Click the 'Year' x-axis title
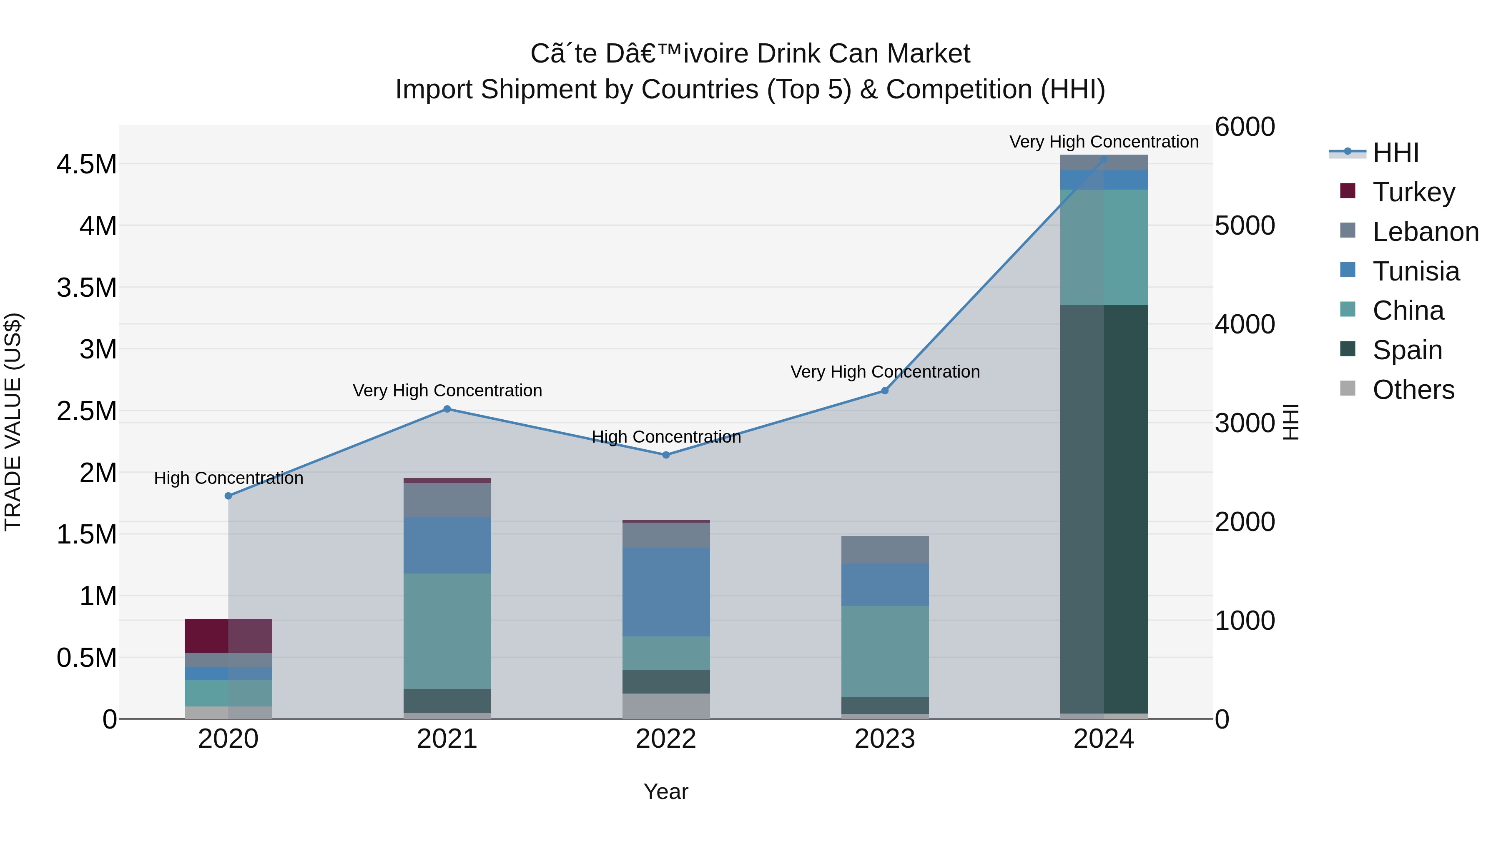 point(666,792)
